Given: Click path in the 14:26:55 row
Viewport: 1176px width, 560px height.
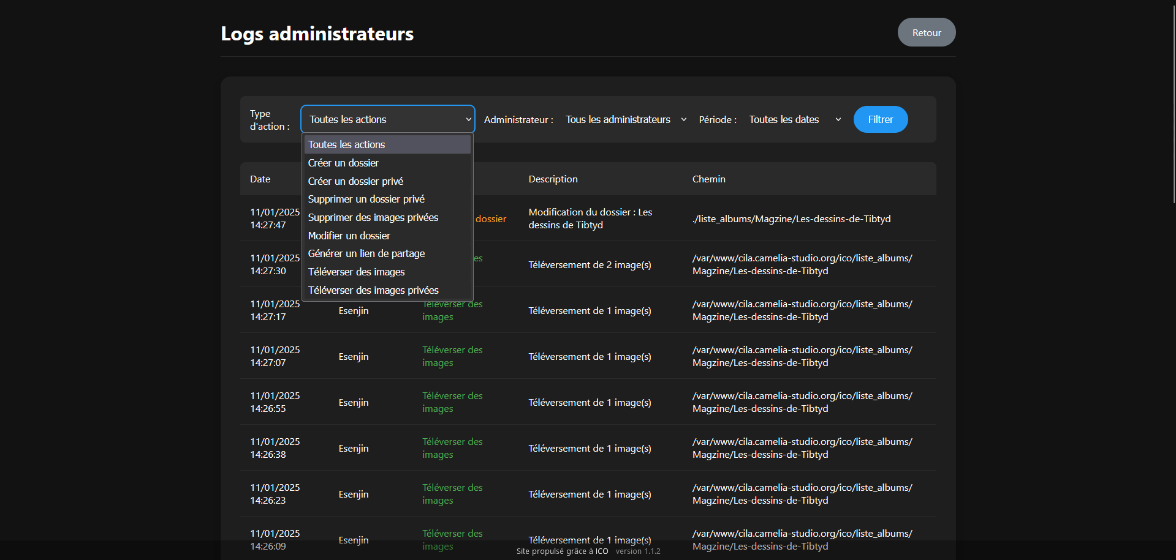Looking at the screenshot, I should click(802, 402).
